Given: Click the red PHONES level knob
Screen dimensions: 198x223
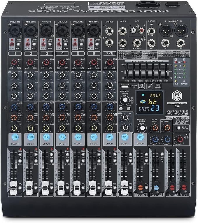Looking at the screenshot, I should 180,139.
